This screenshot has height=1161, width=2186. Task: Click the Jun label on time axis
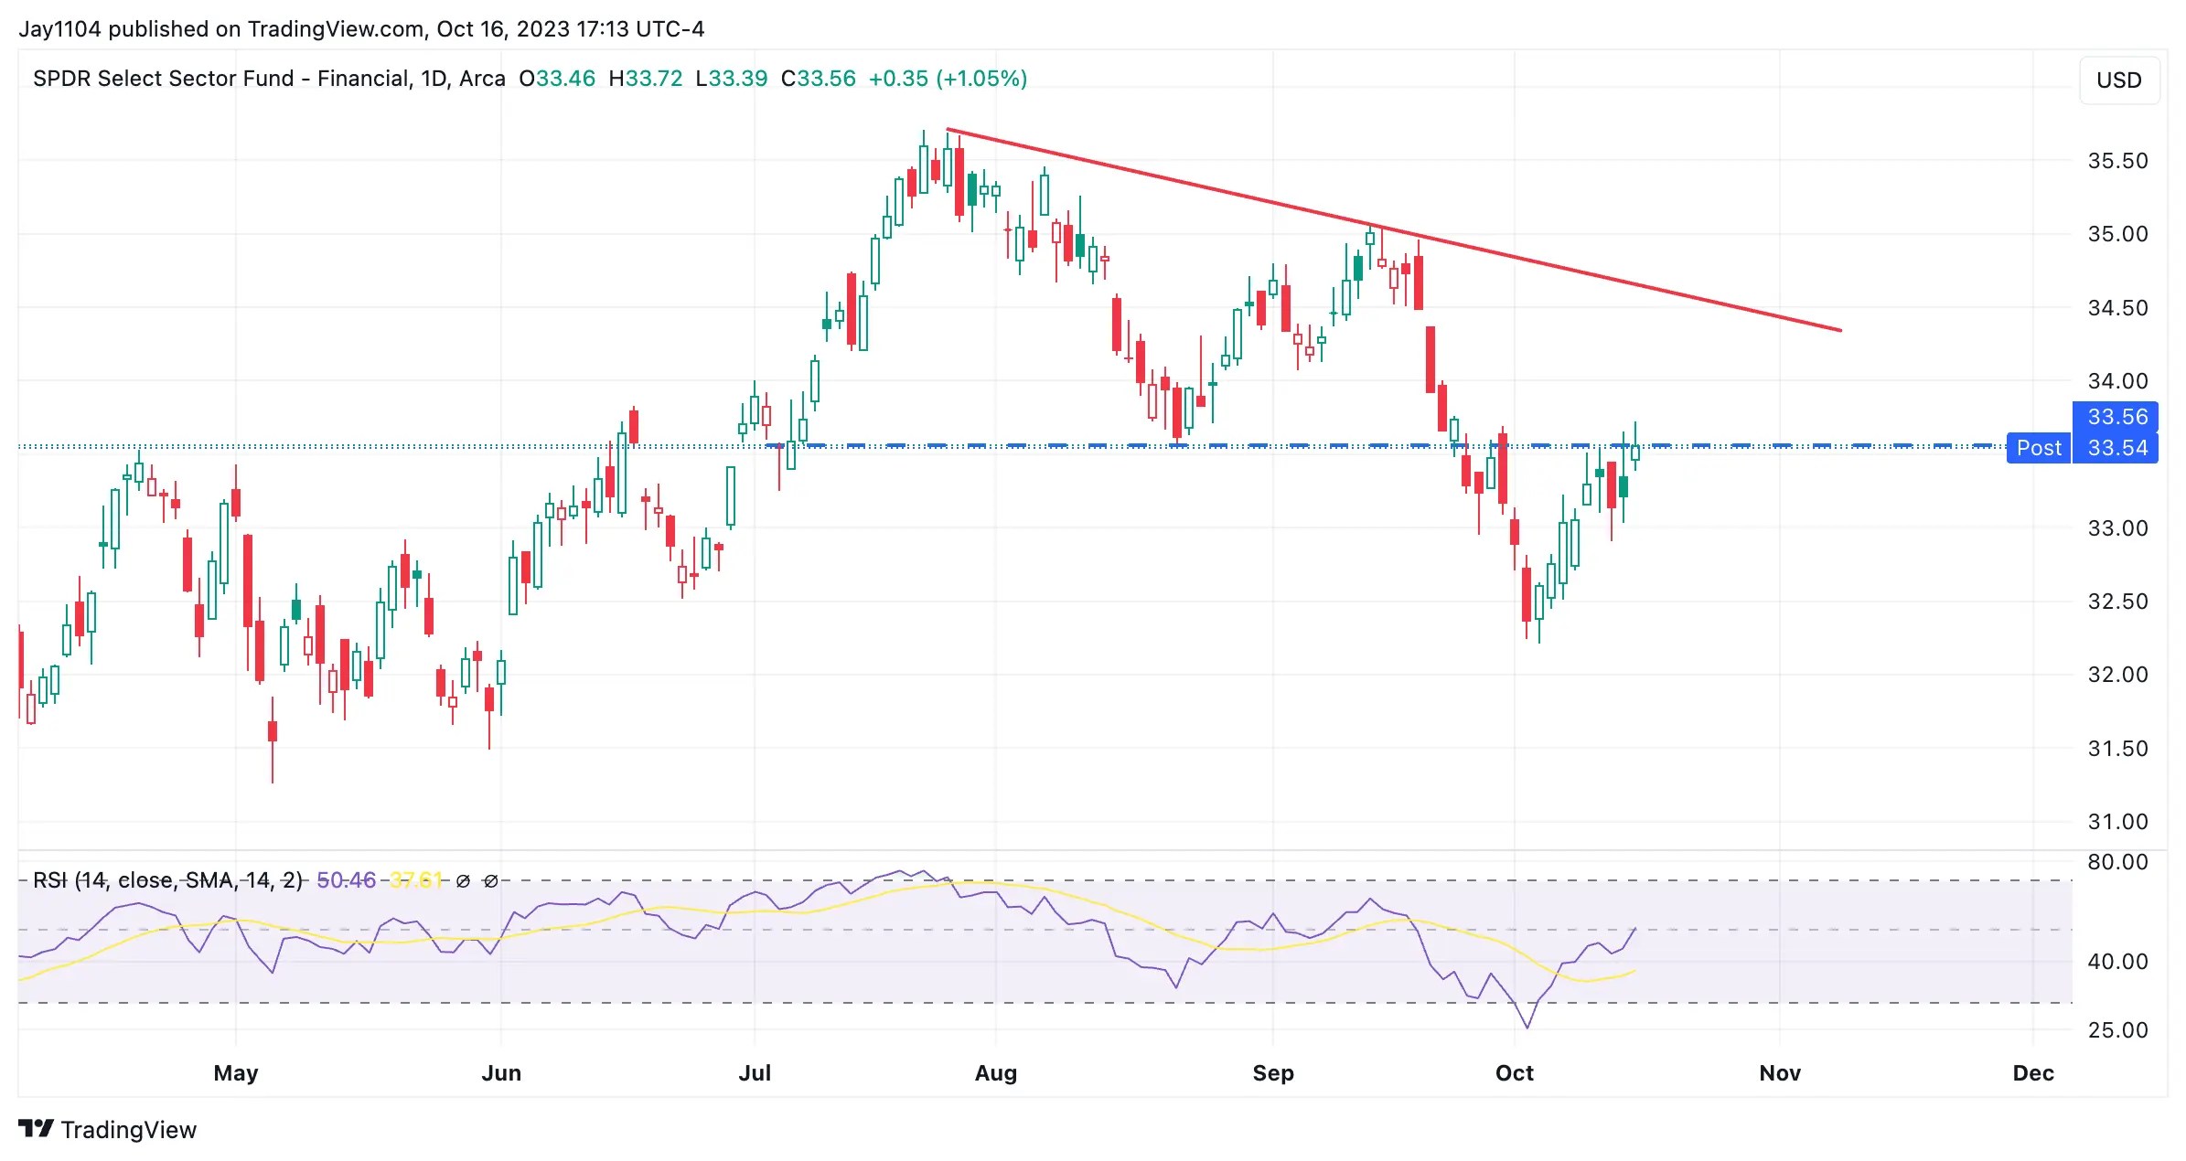pos(501,1073)
